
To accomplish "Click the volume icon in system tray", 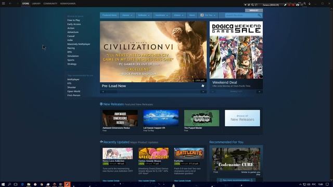I will point(309,184).
